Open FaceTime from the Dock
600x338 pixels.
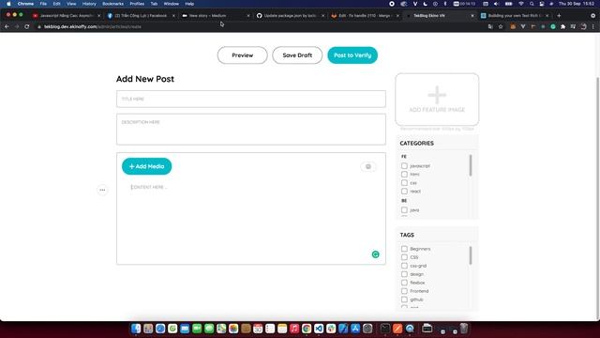tap(197, 329)
